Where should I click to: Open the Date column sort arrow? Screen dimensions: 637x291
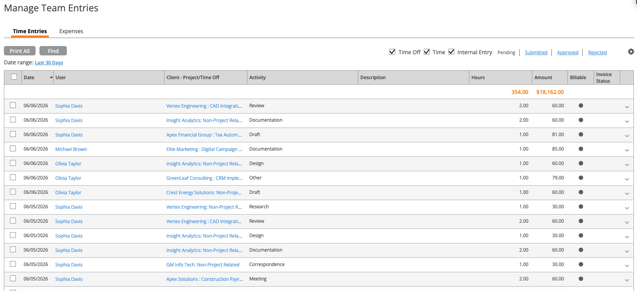click(51, 78)
